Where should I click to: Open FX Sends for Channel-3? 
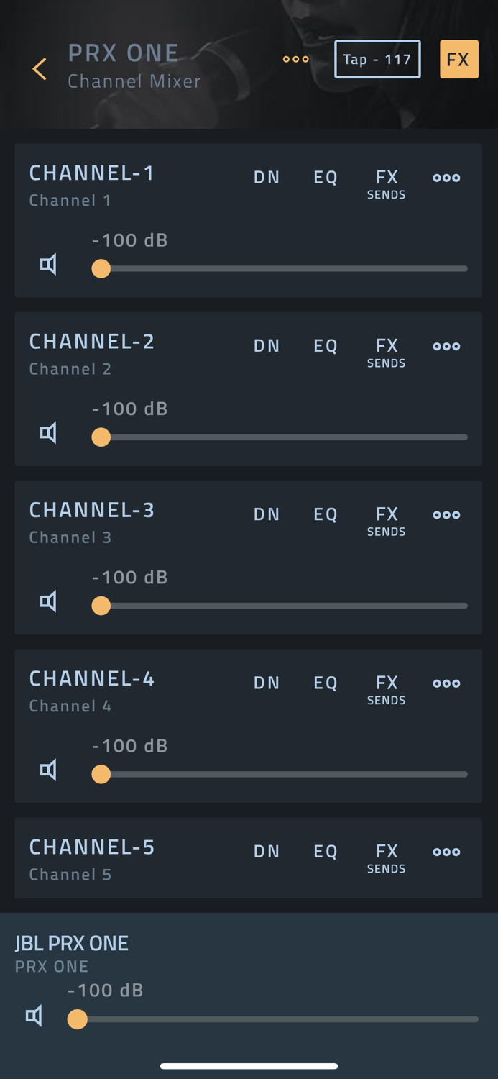coord(387,521)
